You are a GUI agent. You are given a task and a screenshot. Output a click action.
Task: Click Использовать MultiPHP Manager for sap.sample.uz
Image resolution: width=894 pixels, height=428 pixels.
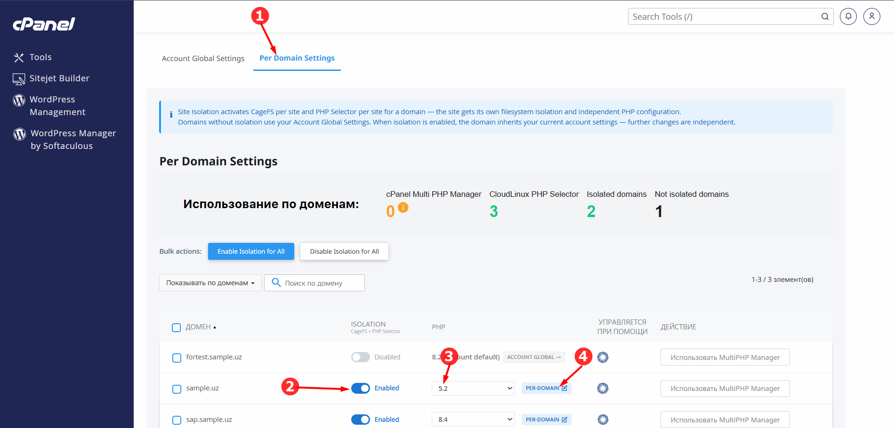pos(725,420)
